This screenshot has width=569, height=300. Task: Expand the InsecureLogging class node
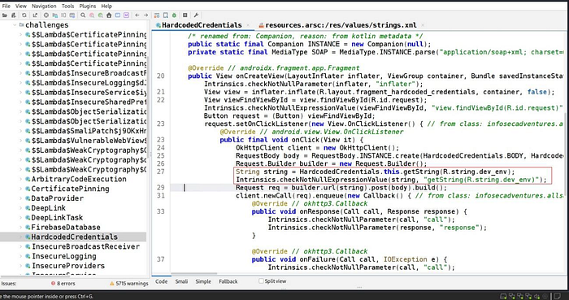pyautogui.click(x=20, y=256)
